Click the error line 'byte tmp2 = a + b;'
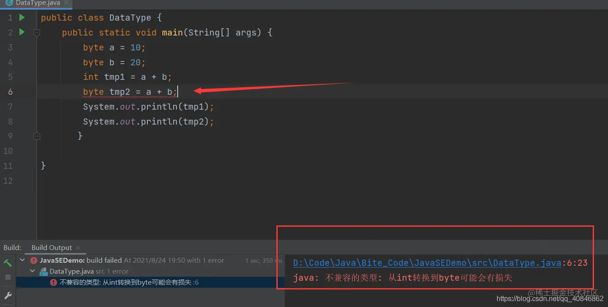The height and width of the screenshot is (307, 608). pyautogui.click(x=130, y=92)
